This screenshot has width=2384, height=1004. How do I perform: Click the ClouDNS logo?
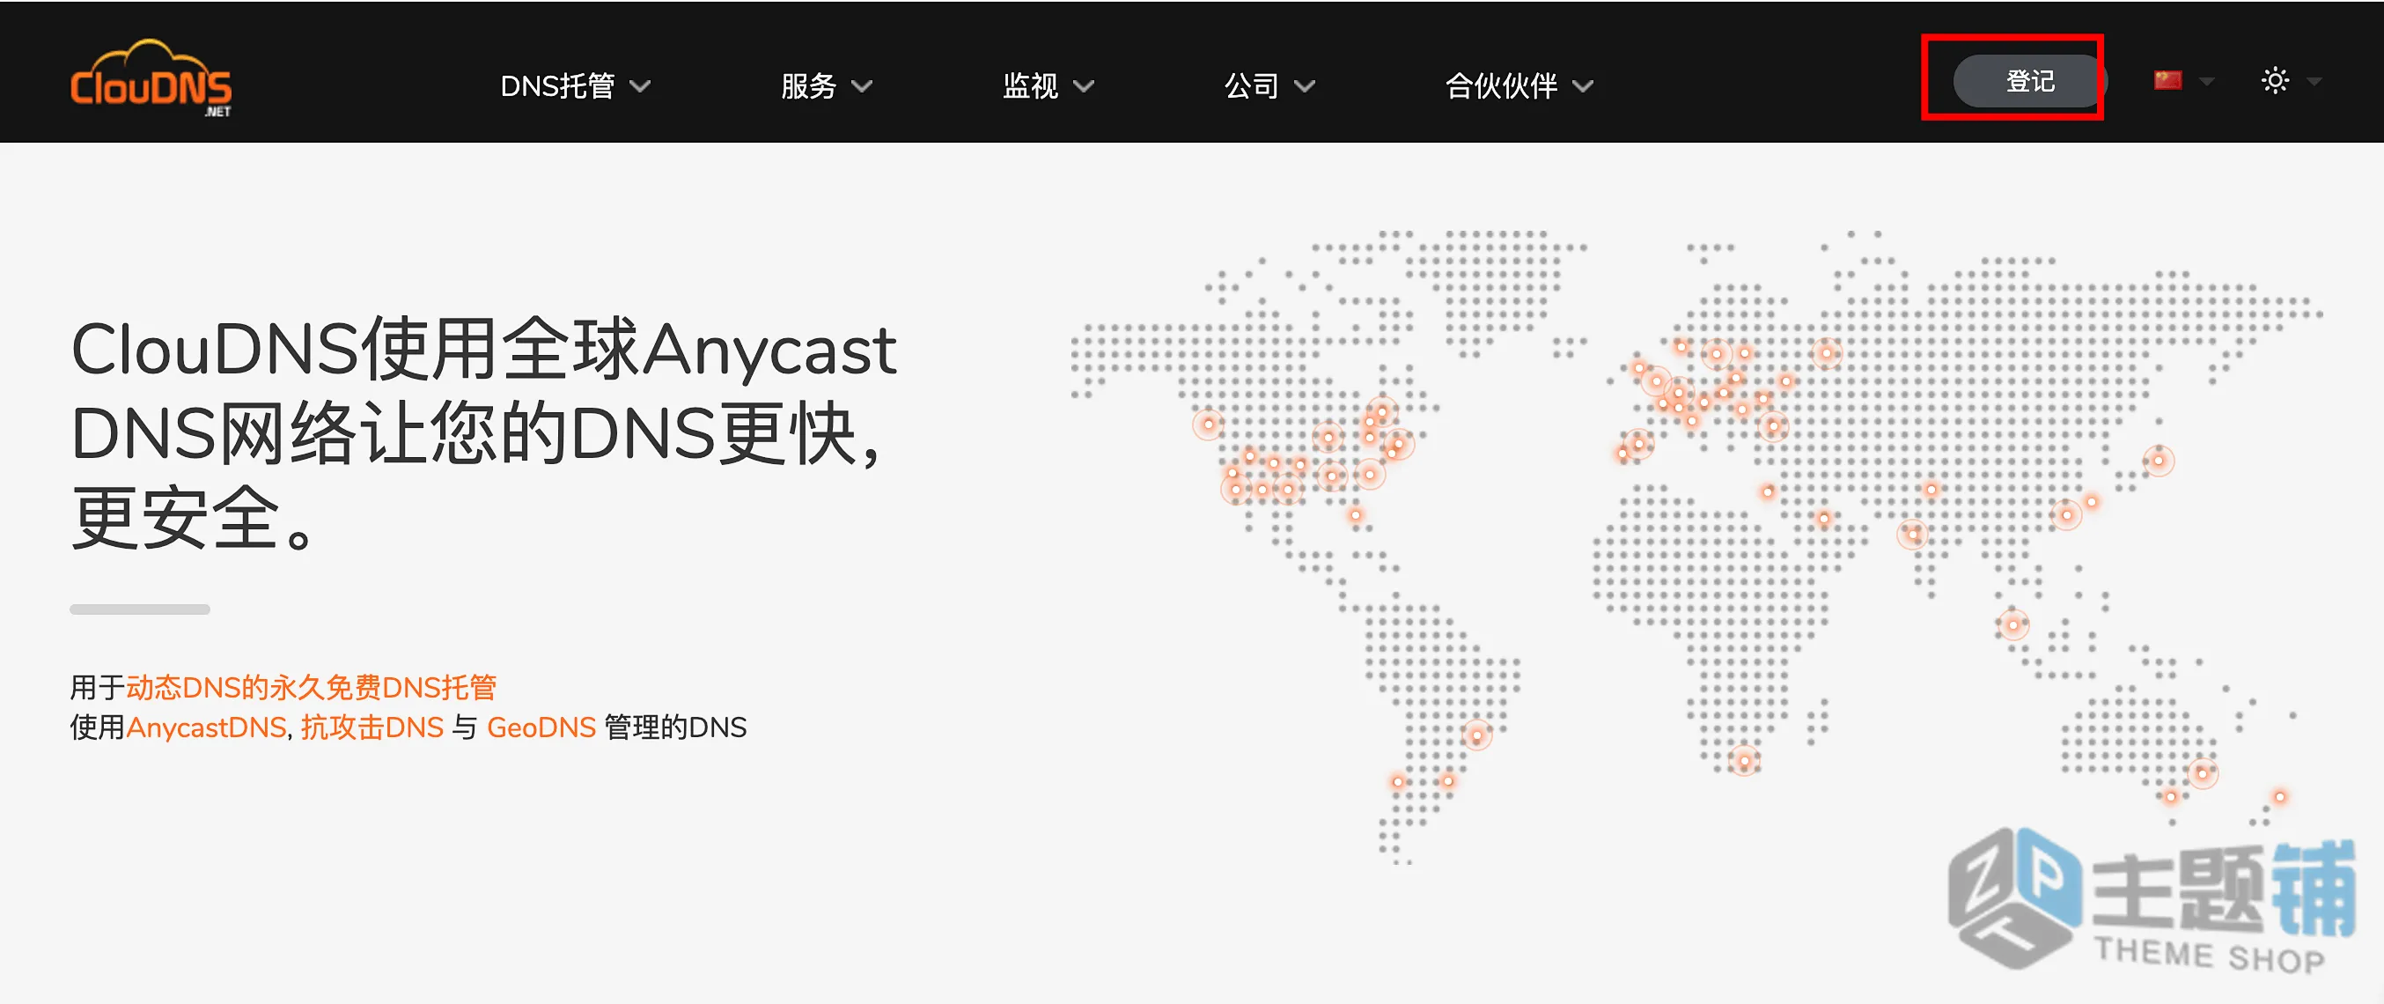point(151,79)
